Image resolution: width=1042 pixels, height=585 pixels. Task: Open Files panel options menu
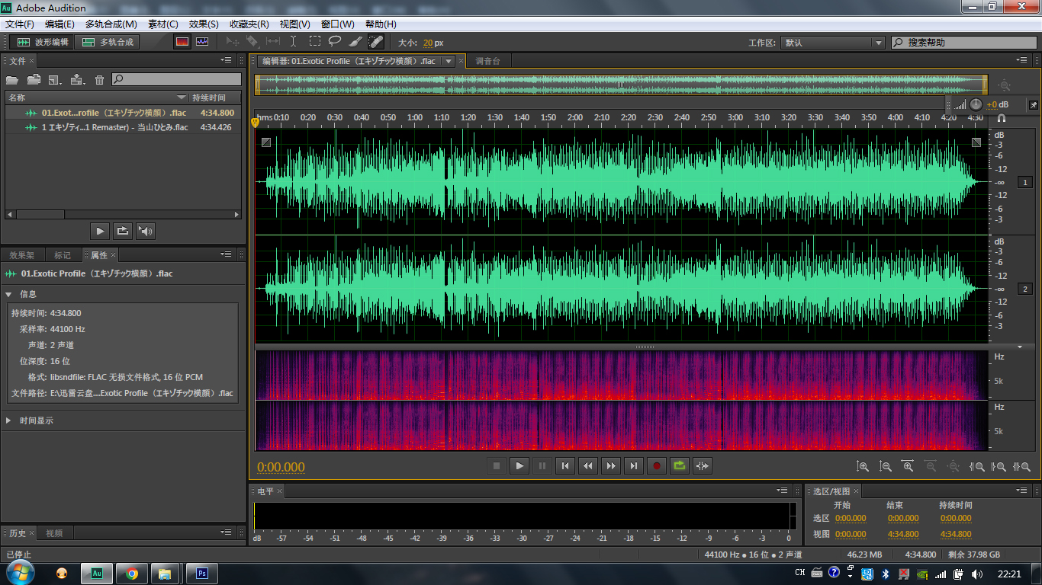227,60
